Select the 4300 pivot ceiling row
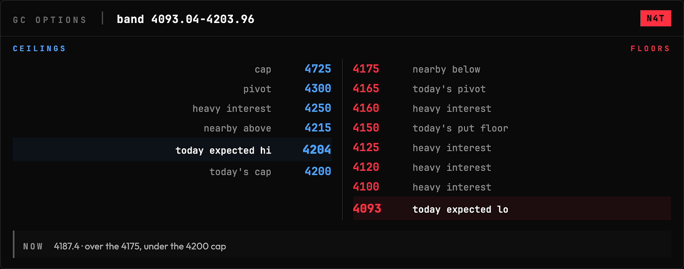This screenshot has height=269, width=684. click(172, 89)
